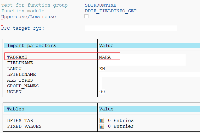Click the 'Function module' label

pos(23,11)
